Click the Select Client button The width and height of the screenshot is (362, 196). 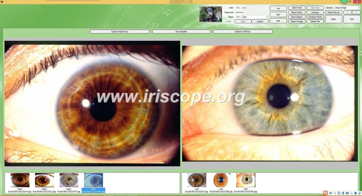coord(297,12)
